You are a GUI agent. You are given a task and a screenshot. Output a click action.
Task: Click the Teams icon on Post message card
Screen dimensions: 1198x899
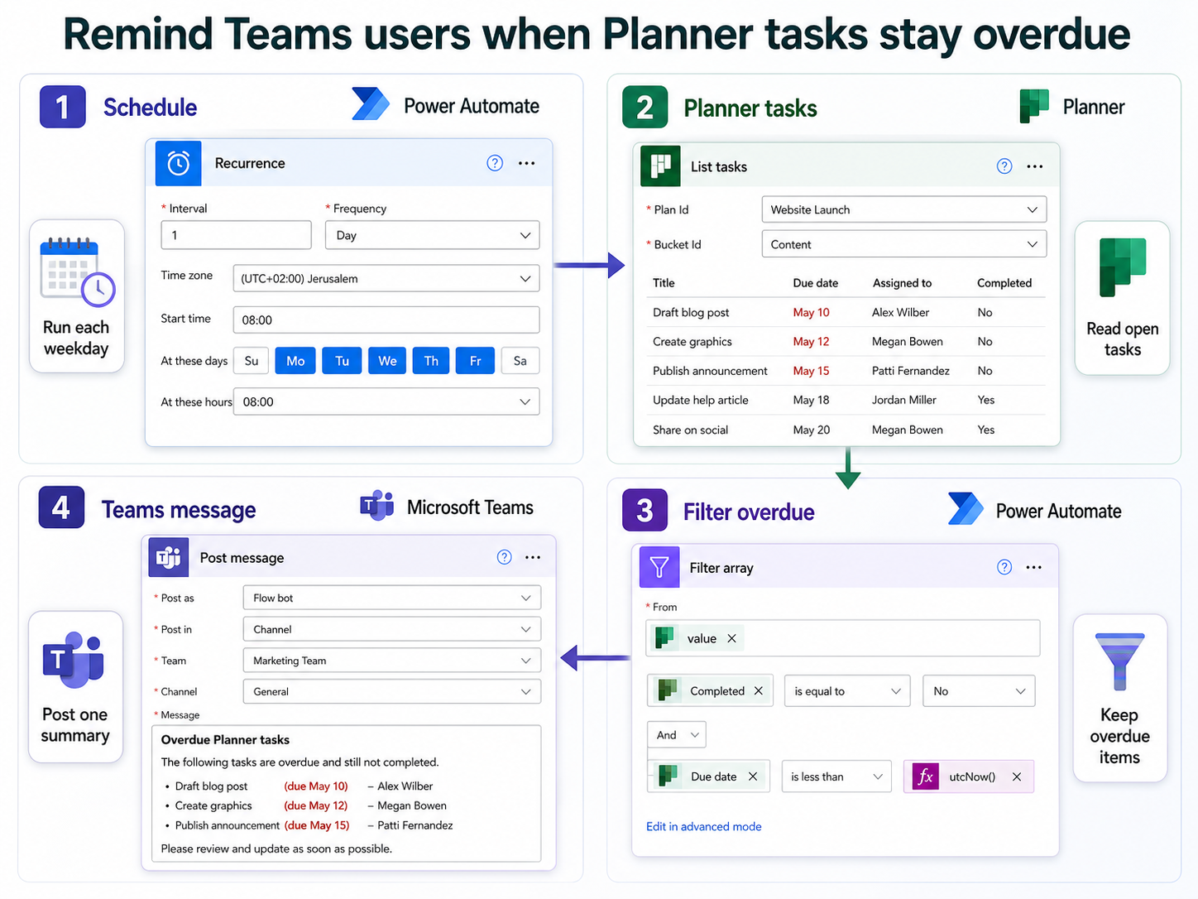(x=169, y=557)
